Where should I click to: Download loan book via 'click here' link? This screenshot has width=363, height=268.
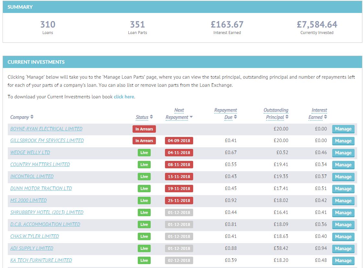(124, 97)
